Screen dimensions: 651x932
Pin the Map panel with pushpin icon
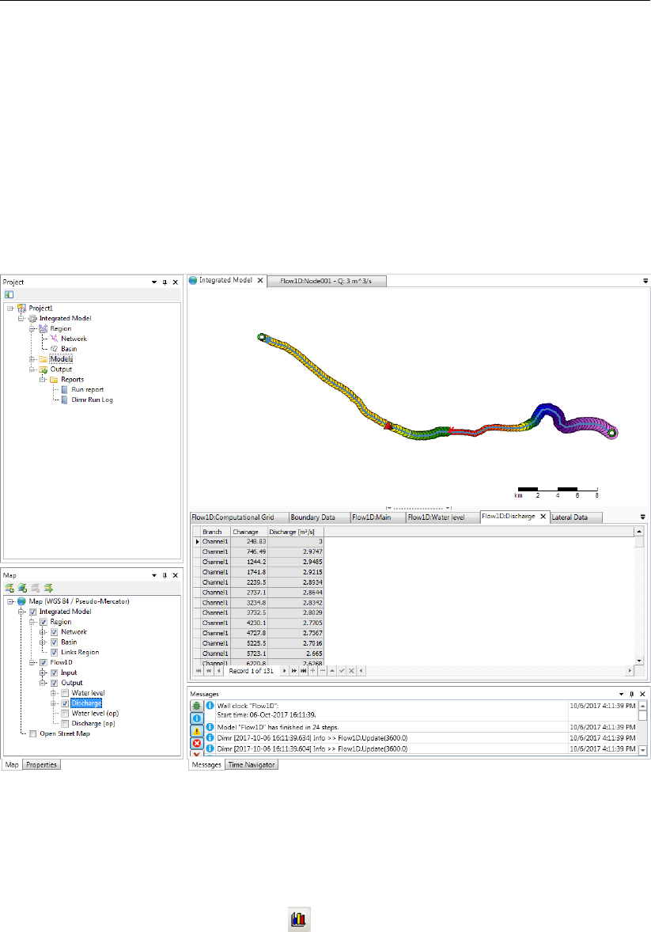(165, 575)
